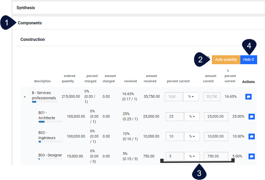Open the percent unit selector on the B summary row
Screen dimensions: 265x180
click(x=191, y=96)
